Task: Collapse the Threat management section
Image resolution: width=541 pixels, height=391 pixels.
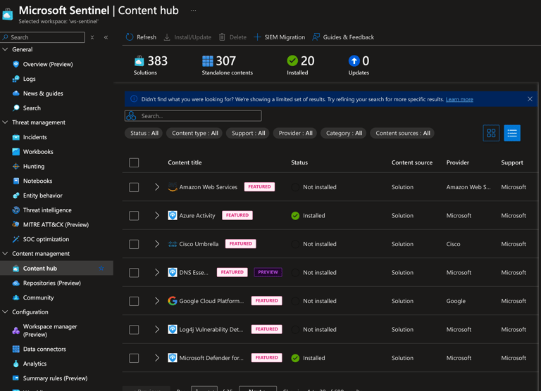Action: pyautogui.click(x=5, y=122)
